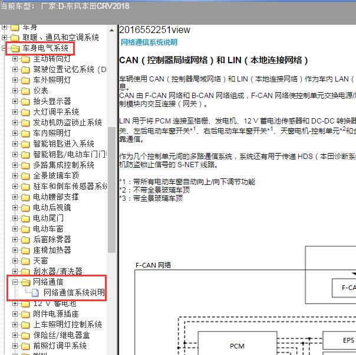Click the 电动尾门 folder icon
The width and height of the screenshot is (356, 355).
point(25,219)
